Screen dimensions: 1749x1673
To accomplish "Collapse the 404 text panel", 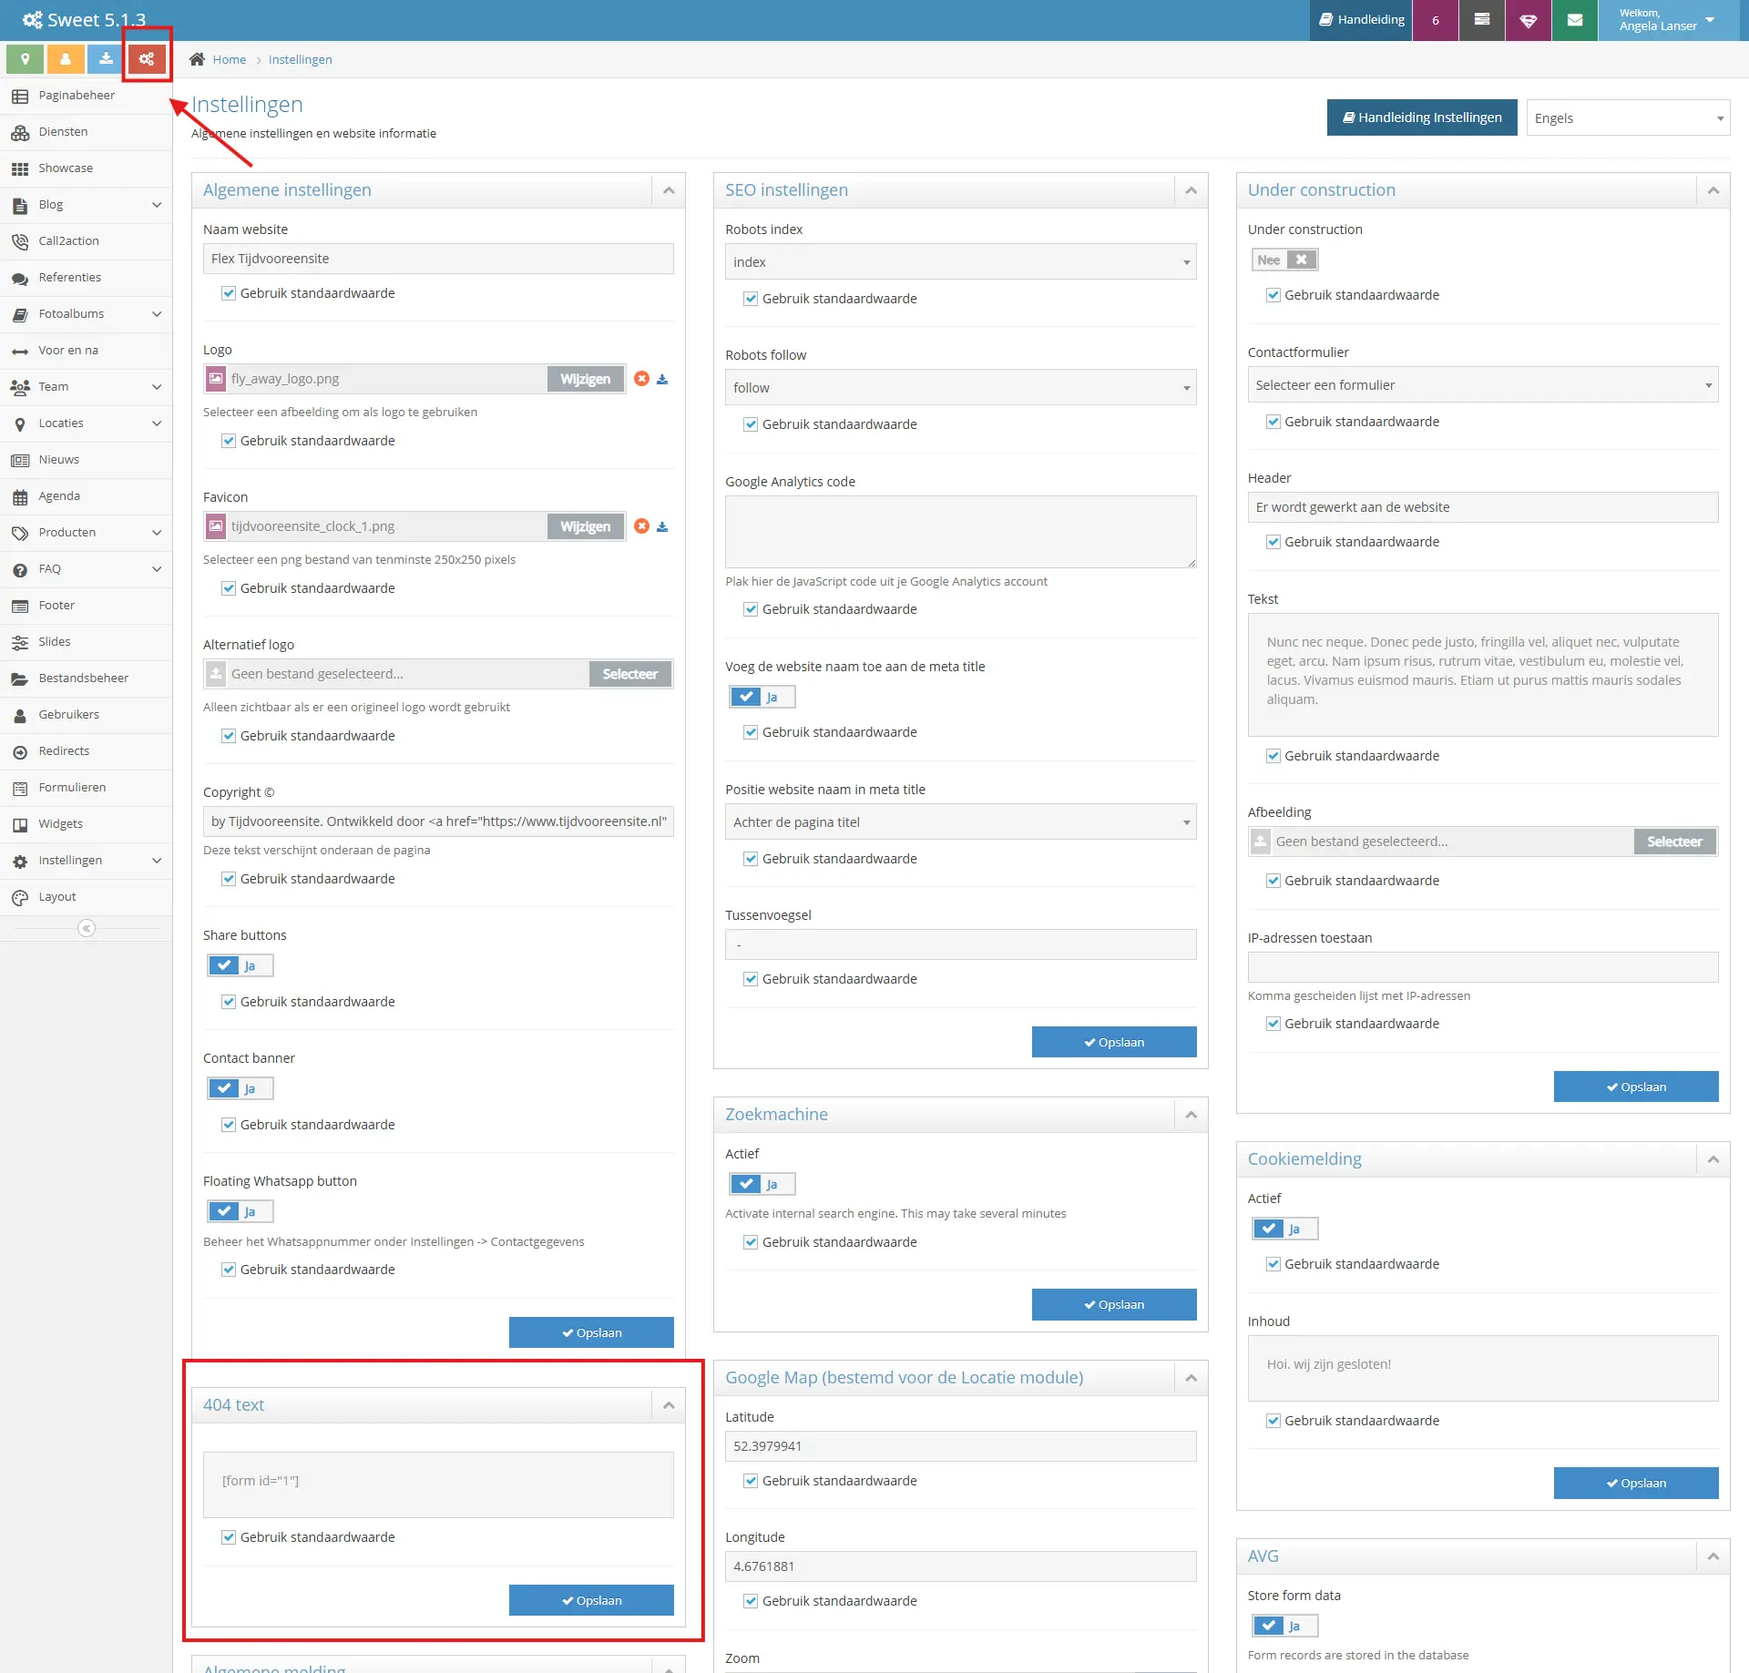I will (x=669, y=1405).
